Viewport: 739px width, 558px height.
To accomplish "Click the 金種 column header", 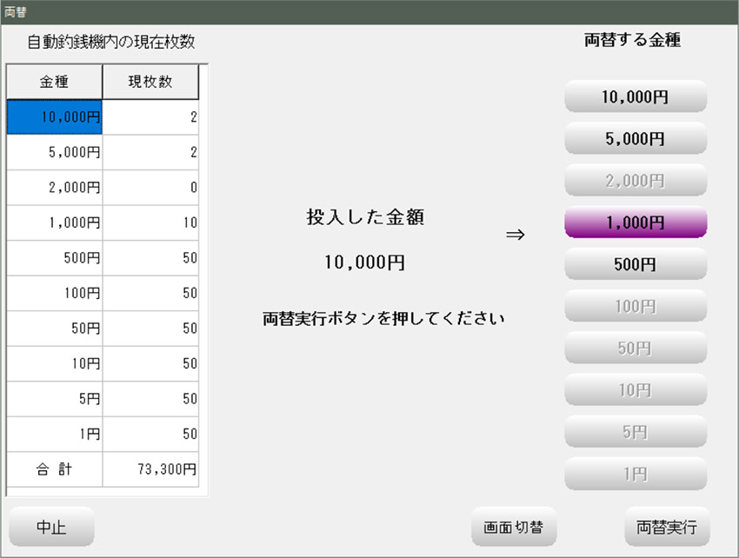I will point(55,83).
